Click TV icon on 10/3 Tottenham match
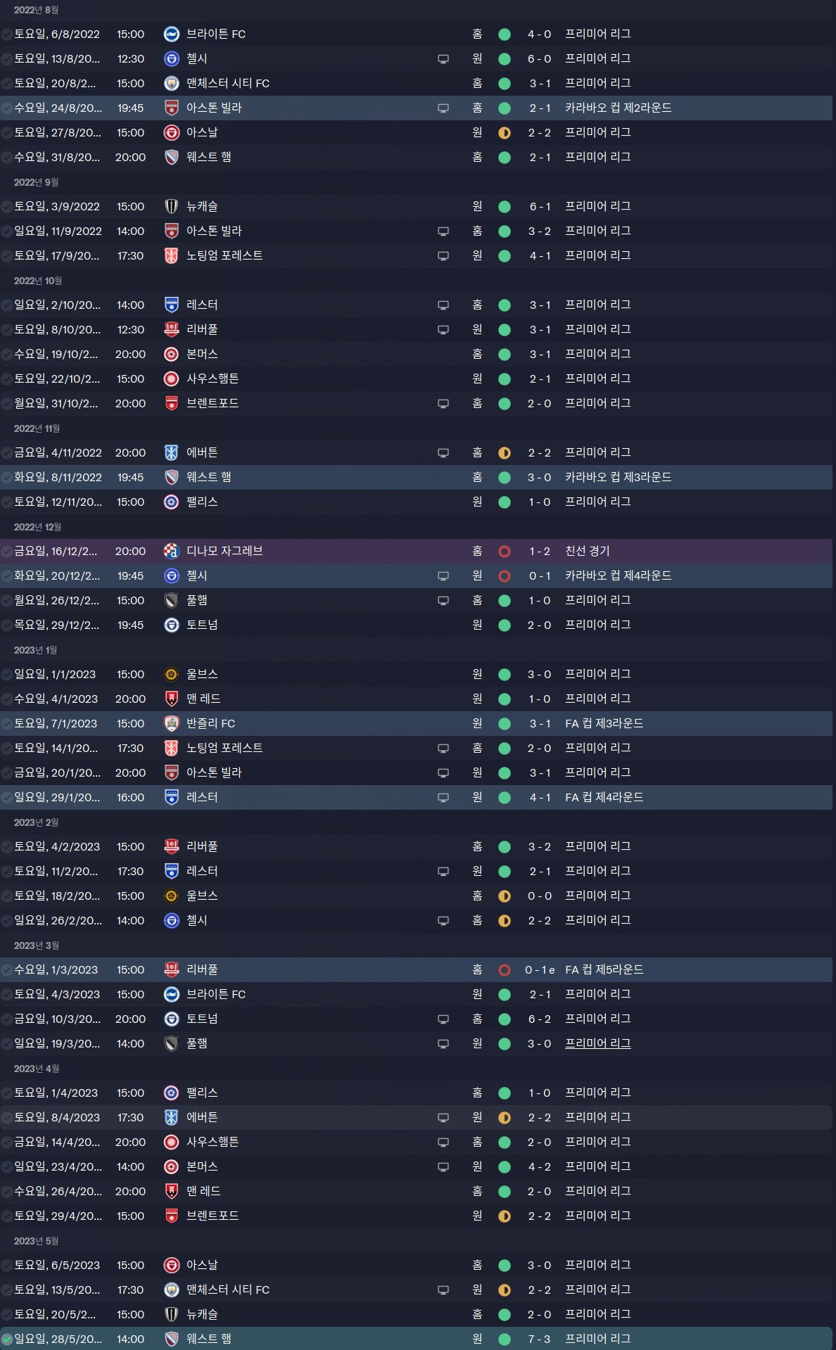This screenshot has width=836, height=1350. point(443,1019)
